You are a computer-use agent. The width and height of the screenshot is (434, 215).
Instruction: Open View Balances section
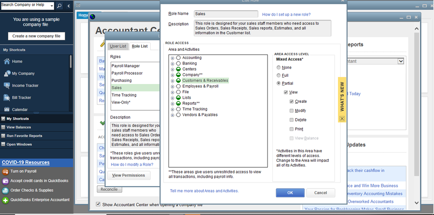point(36,127)
